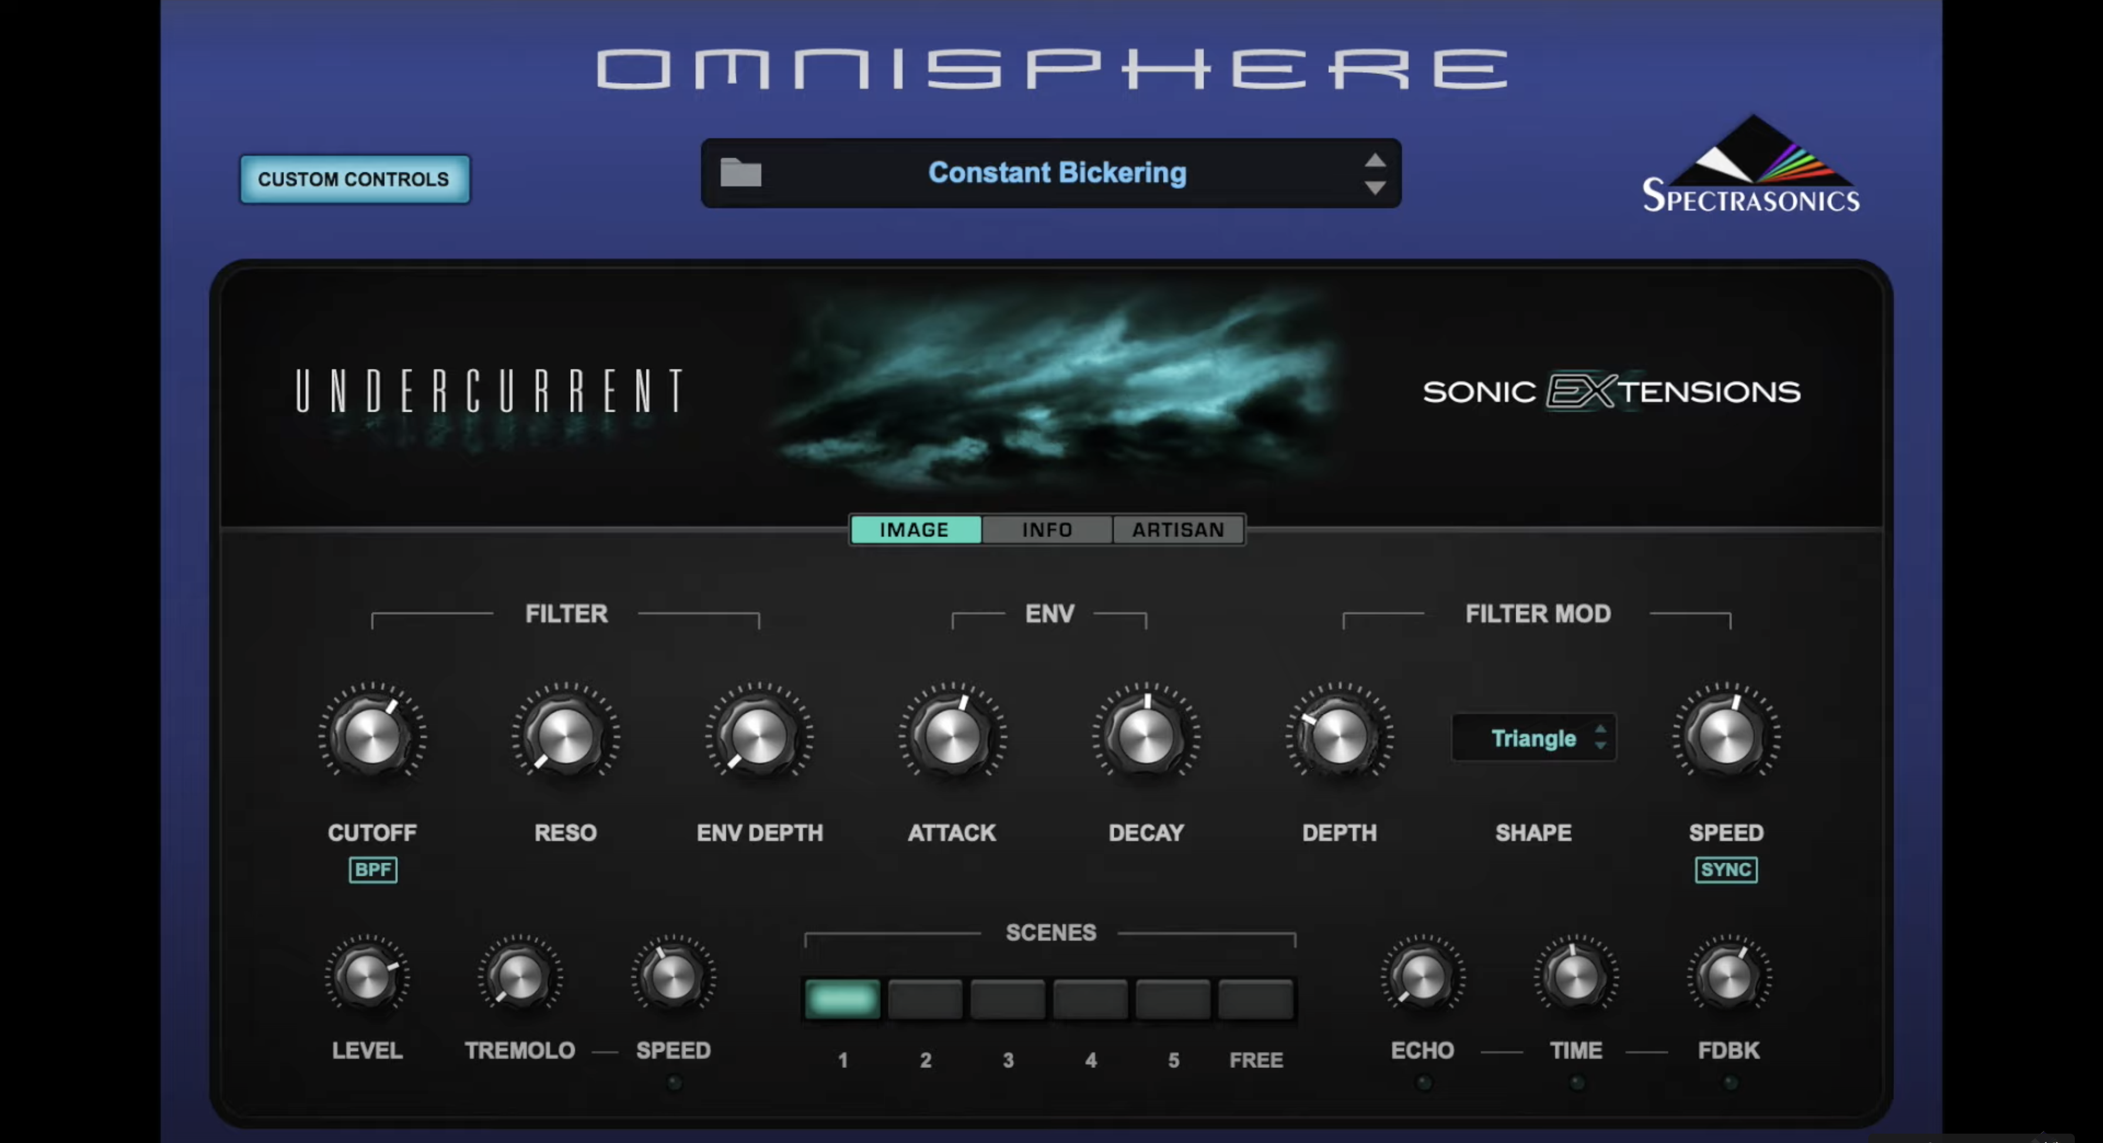Click the filter Cutoff knob
This screenshot has width=2103, height=1143.
(372, 736)
